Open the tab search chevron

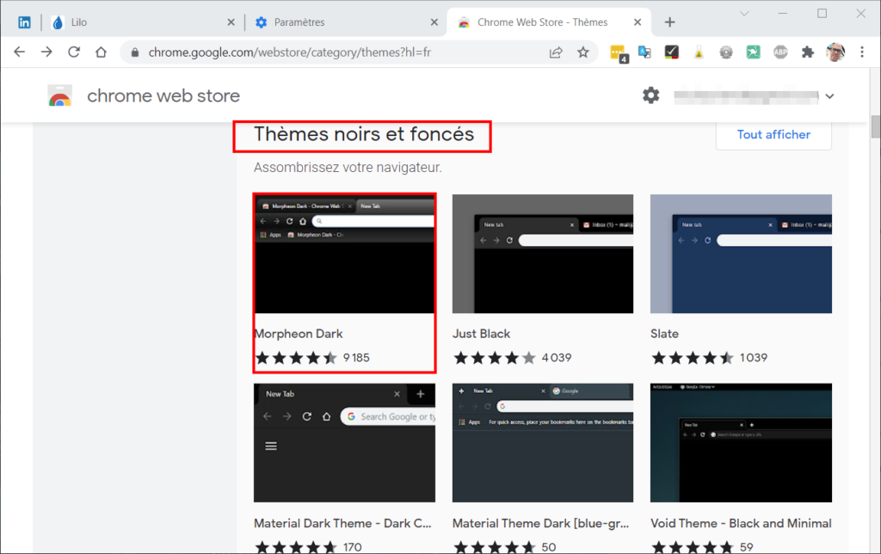744,14
